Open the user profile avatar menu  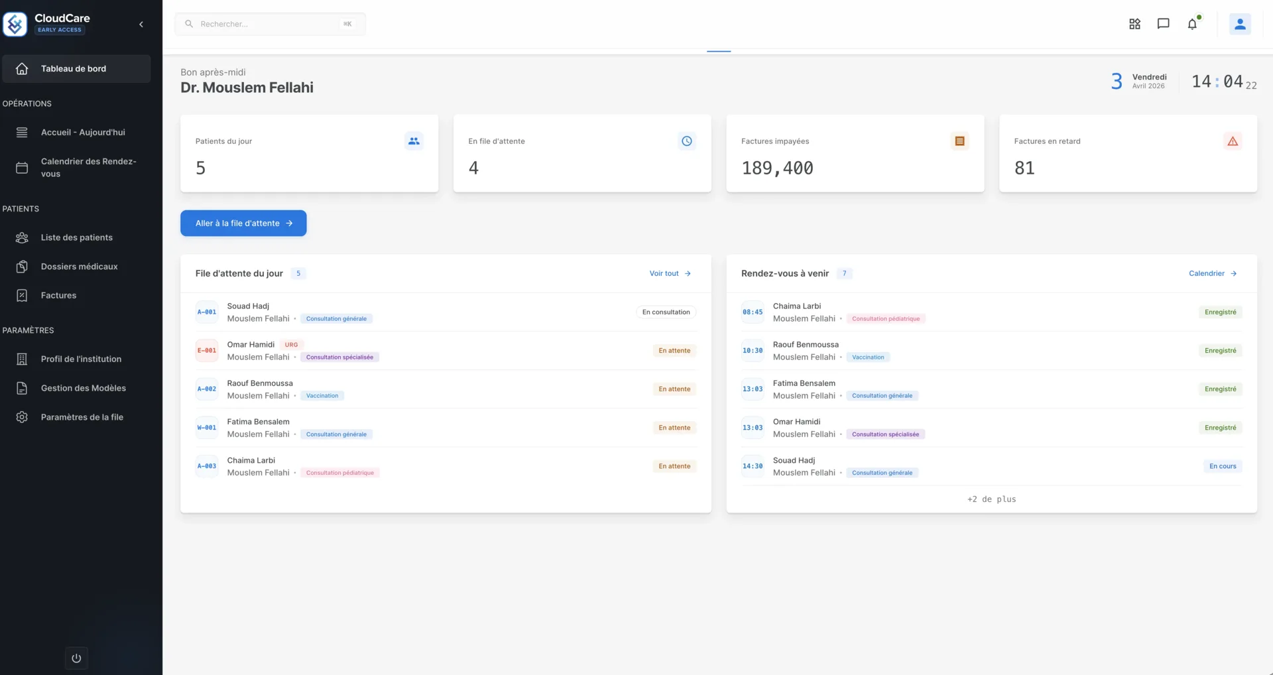[x=1240, y=24]
